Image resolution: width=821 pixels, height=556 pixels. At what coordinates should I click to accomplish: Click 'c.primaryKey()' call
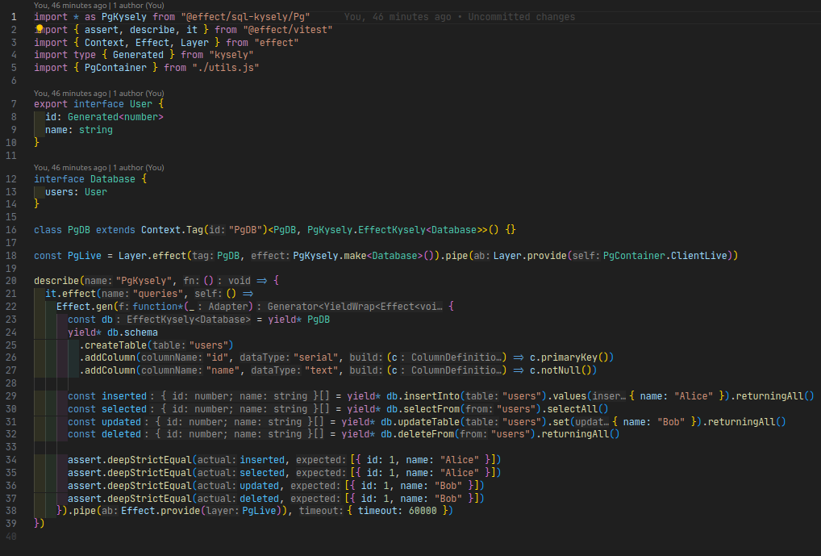[569, 357]
